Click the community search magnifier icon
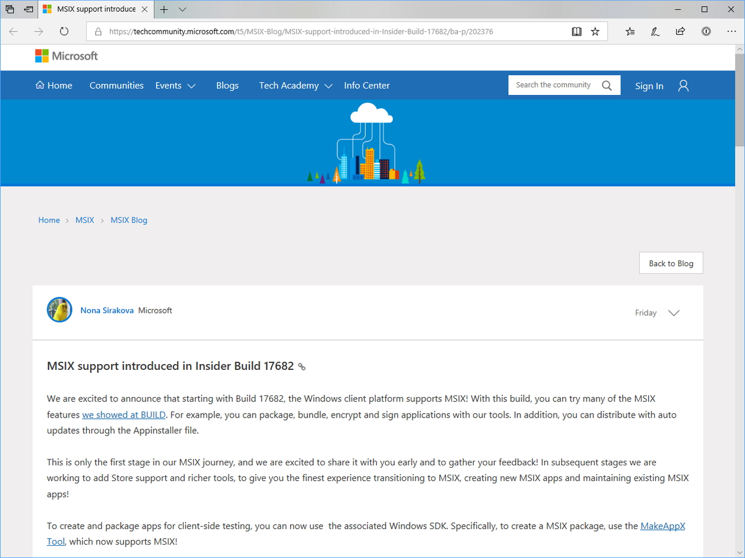This screenshot has height=558, width=745. point(607,84)
